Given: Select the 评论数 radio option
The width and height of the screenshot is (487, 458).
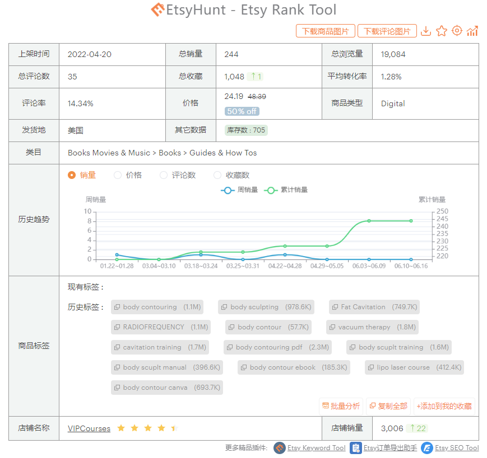Looking at the screenshot, I should click(164, 175).
